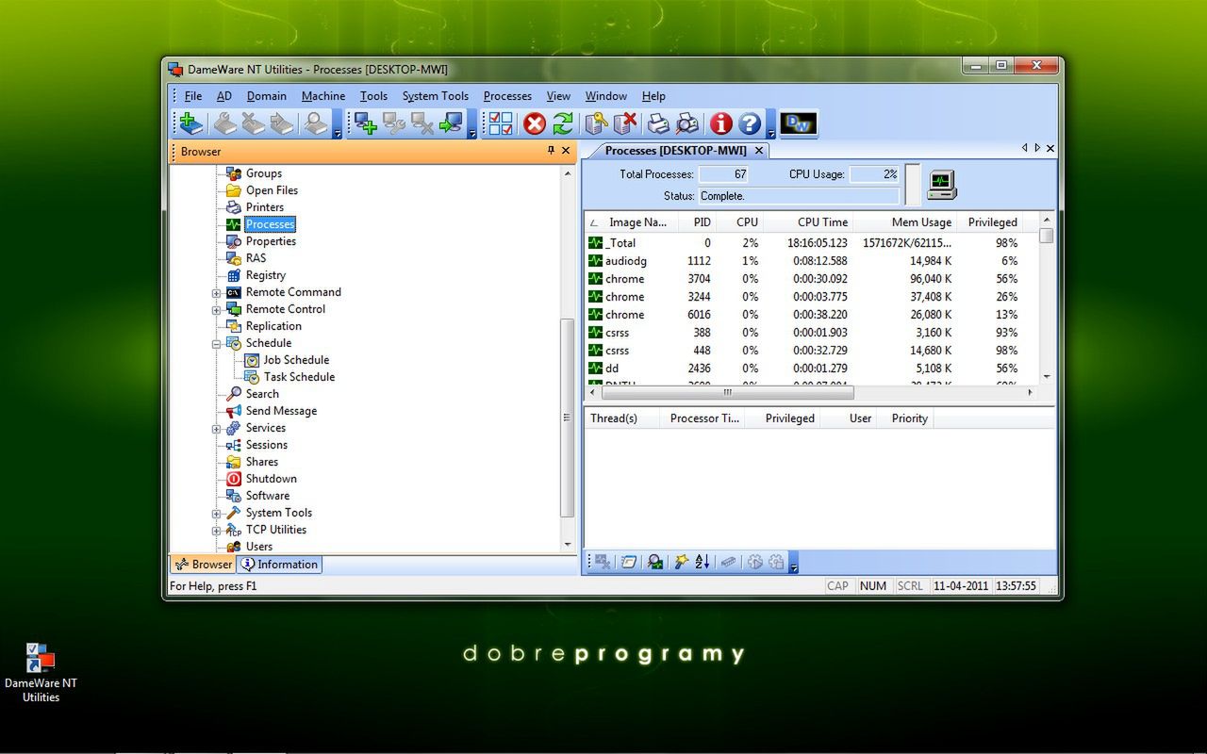Screen dimensions: 1207x754
Task: Click the DW DameWare logo toolbar icon
Action: click(x=799, y=123)
